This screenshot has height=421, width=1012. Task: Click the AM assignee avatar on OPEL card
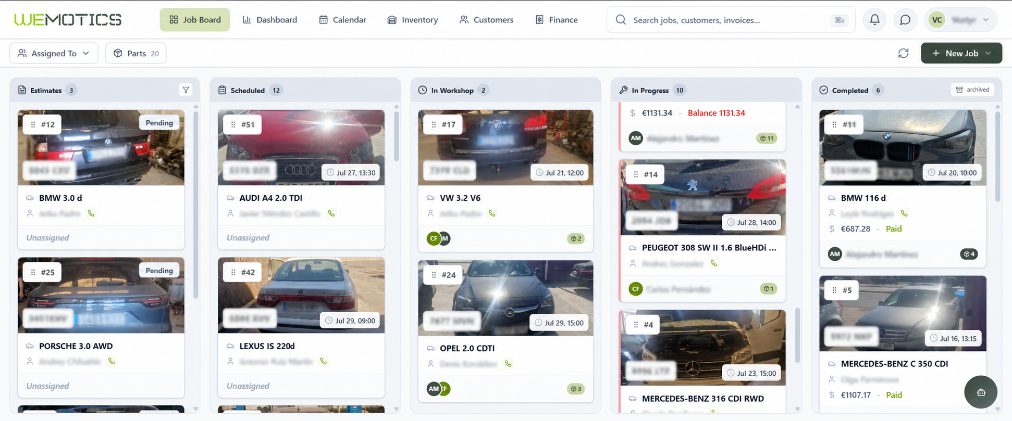click(433, 389)
